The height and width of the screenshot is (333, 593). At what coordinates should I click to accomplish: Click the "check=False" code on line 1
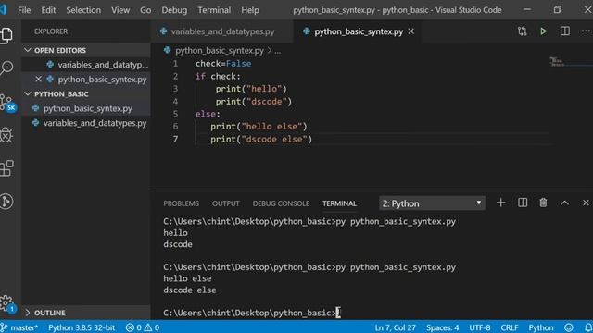click(223, 64)
